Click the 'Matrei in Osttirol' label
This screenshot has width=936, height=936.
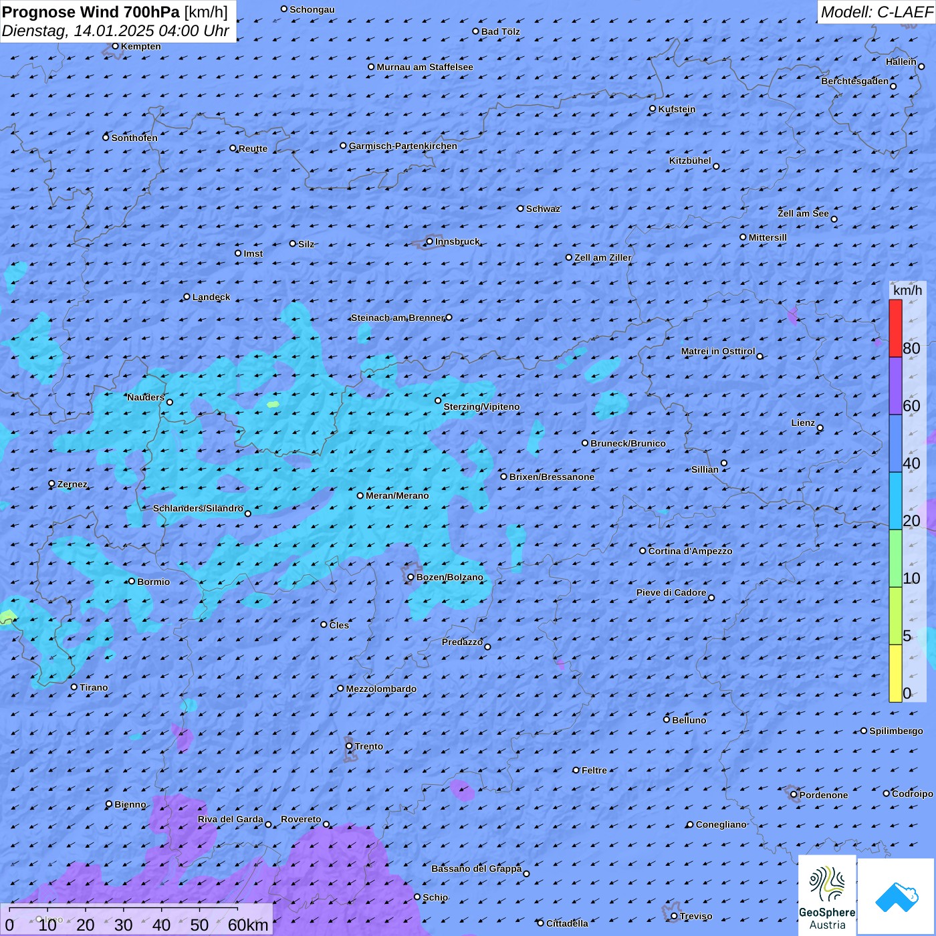click(718, 351)
